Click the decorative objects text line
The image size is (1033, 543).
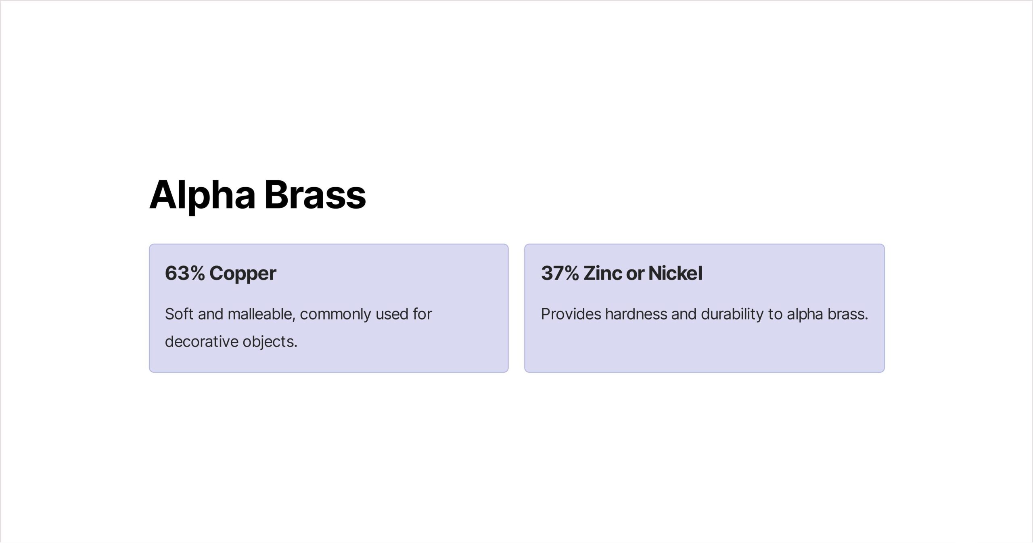[231, 342]
